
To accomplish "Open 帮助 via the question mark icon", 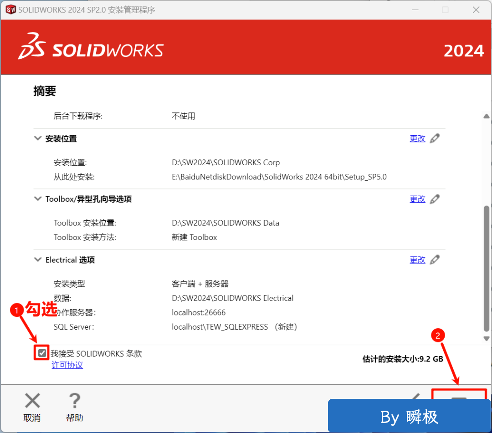I will click(75, 401).
